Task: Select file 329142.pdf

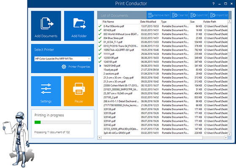Action: (109, 125)
